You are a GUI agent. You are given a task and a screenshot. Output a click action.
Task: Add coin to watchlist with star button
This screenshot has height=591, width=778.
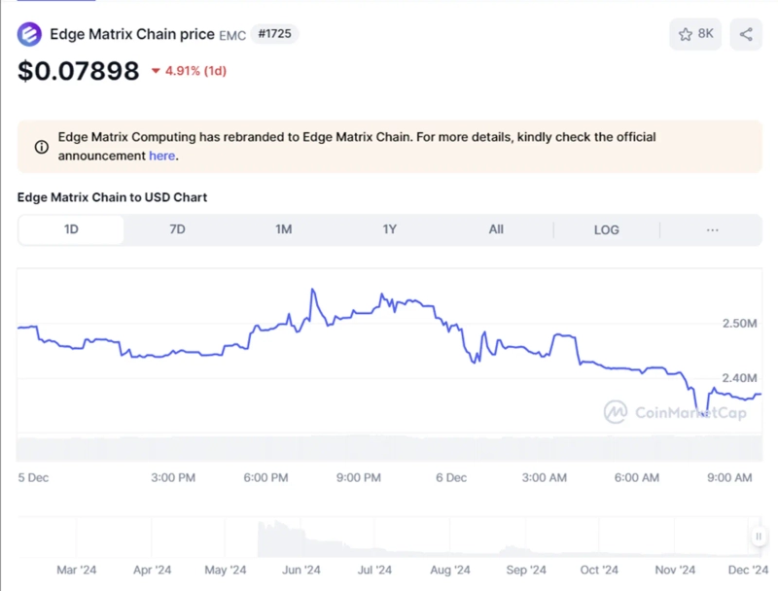pyautogui.click(x=695, y=34)
